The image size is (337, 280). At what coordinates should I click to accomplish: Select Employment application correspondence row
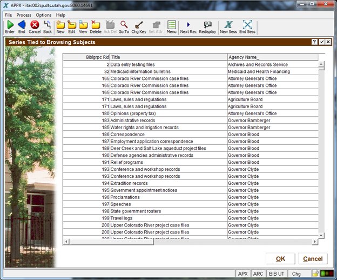tap(191, 141)
